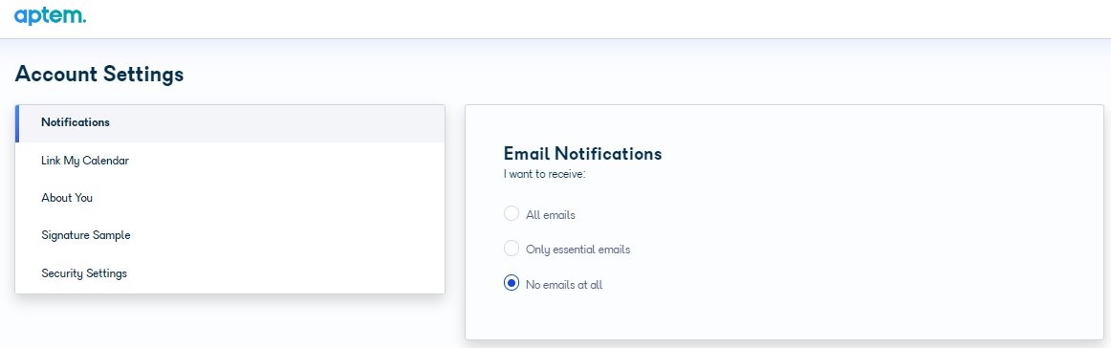Click the blue active indicator beside Notifications
The height and width of the screenshot is (348, 1111).
click(x=17, y=123)
